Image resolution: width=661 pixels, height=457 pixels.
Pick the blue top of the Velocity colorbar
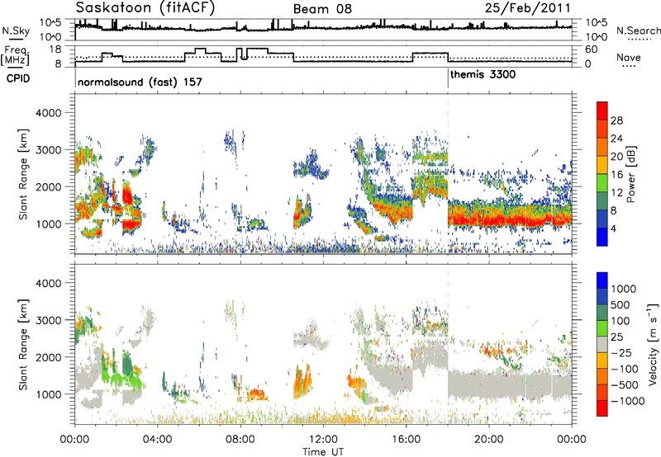click(x=602, y=280)
